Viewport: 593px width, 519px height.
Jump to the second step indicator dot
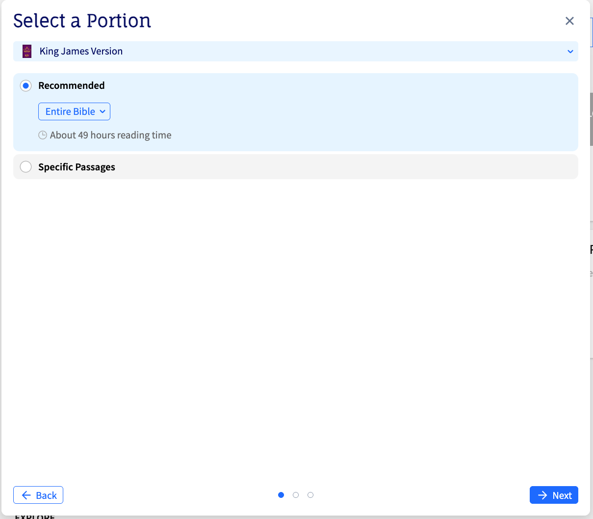tap(296, 495)
